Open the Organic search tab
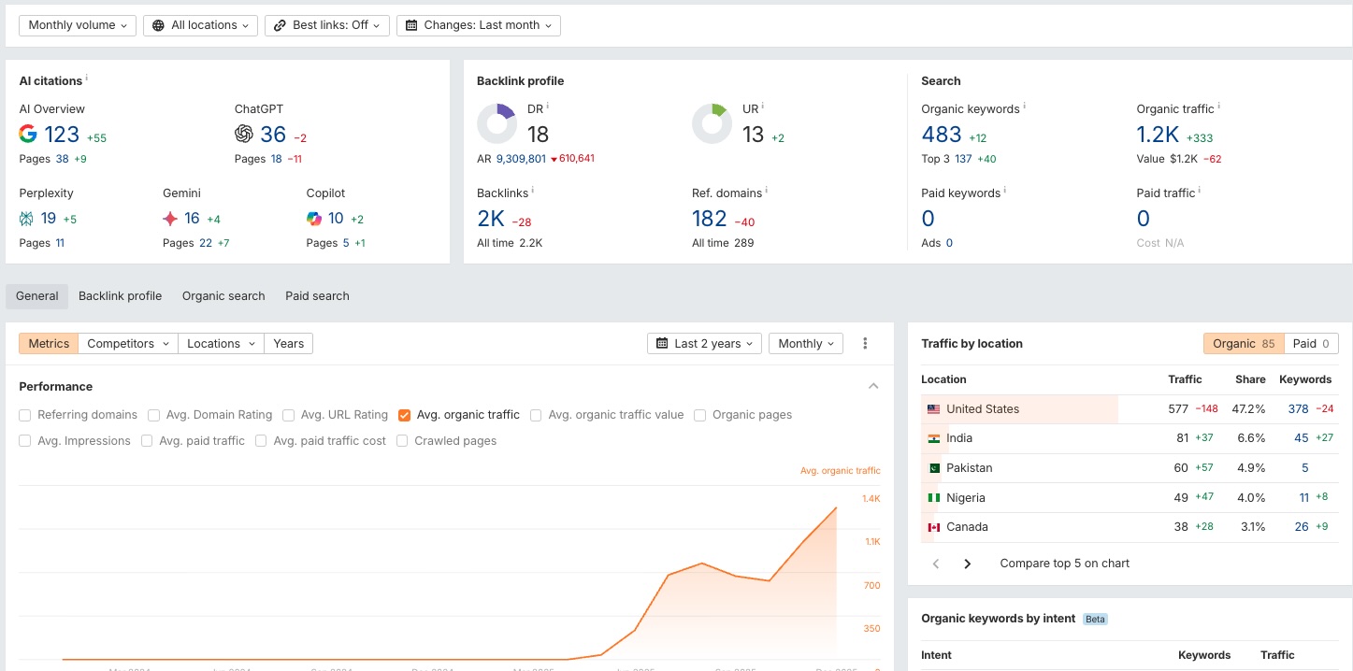The width and height of the screenshot is (1353, 671). pos(223,296)
